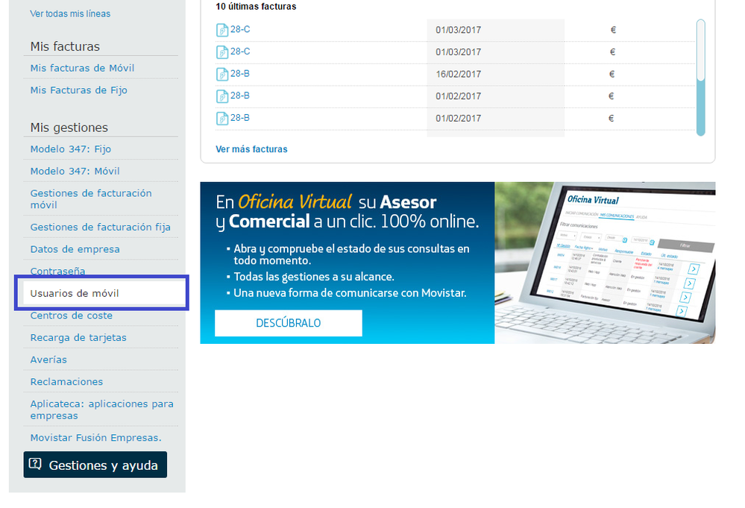Open the document icon for the 16/02/2017 invoice
Image resolution: width=745 pixels, height=508 pixels.
click(x=221, y=74)
